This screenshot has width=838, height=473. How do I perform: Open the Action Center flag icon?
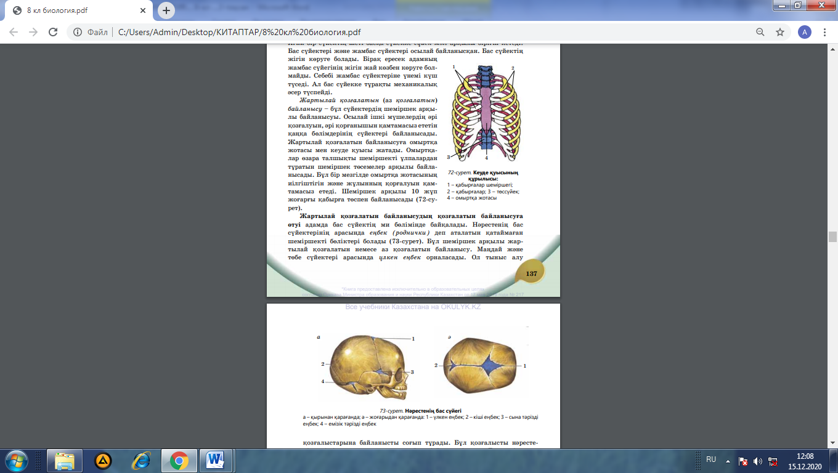point(744,461)
